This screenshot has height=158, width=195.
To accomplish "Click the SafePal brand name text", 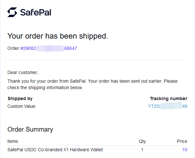I will click(36, 13).
